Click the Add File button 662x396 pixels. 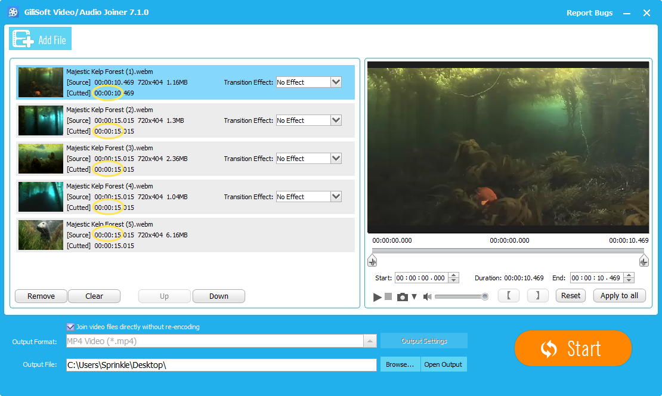tap(40, 39)
